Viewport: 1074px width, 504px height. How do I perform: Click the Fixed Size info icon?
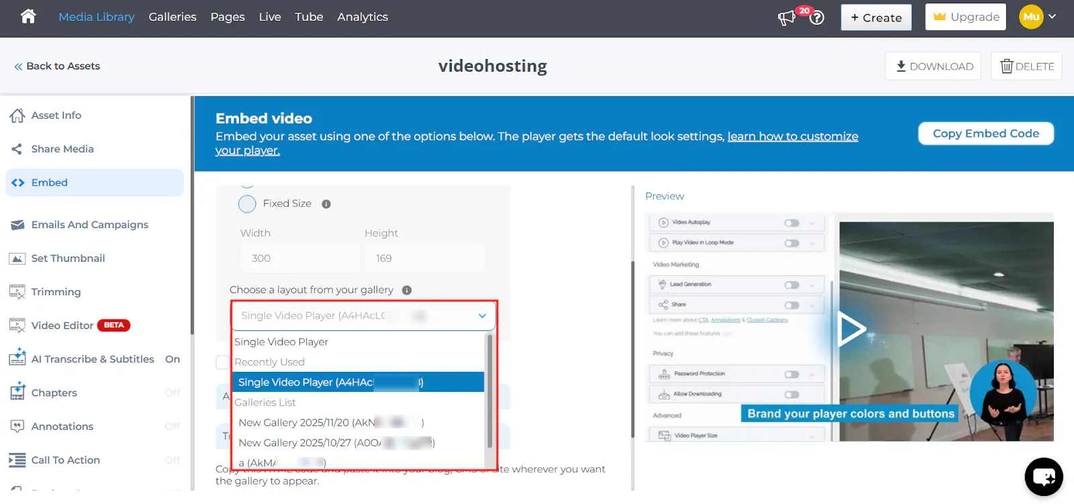tap(326, 204)
